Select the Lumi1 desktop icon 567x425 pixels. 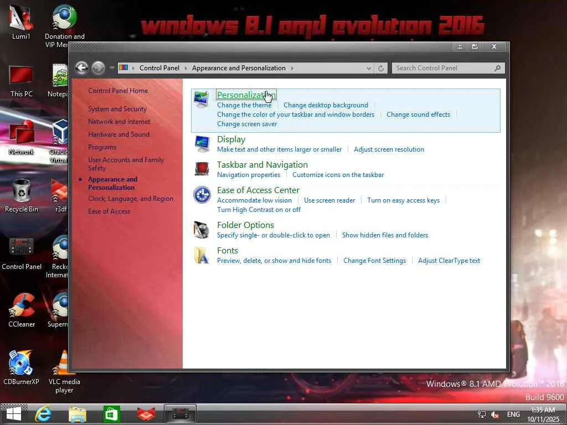tap(21, 22)
